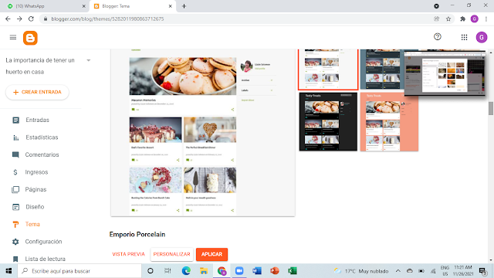
Task: Go to Entradas in sidebar
Action: 38,120
